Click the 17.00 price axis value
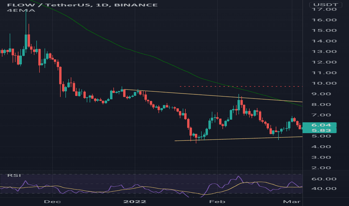 coord(324,9)
